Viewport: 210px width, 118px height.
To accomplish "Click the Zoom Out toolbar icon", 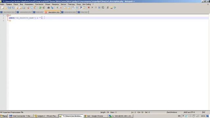I will [x=61, y=8].
